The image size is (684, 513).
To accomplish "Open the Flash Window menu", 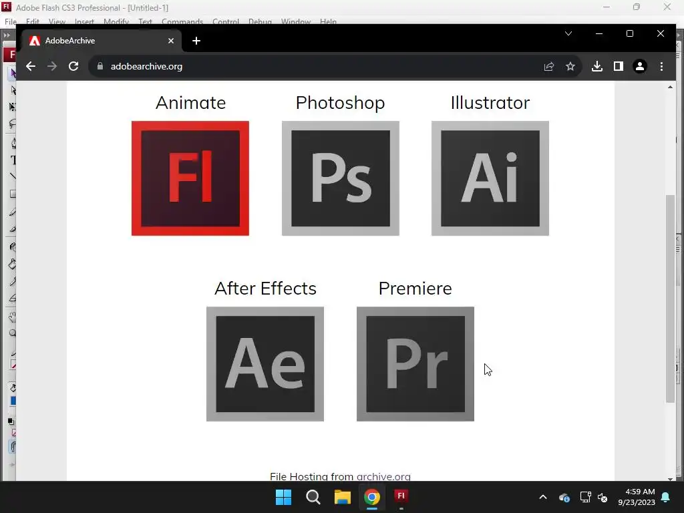I will (296, 21).
